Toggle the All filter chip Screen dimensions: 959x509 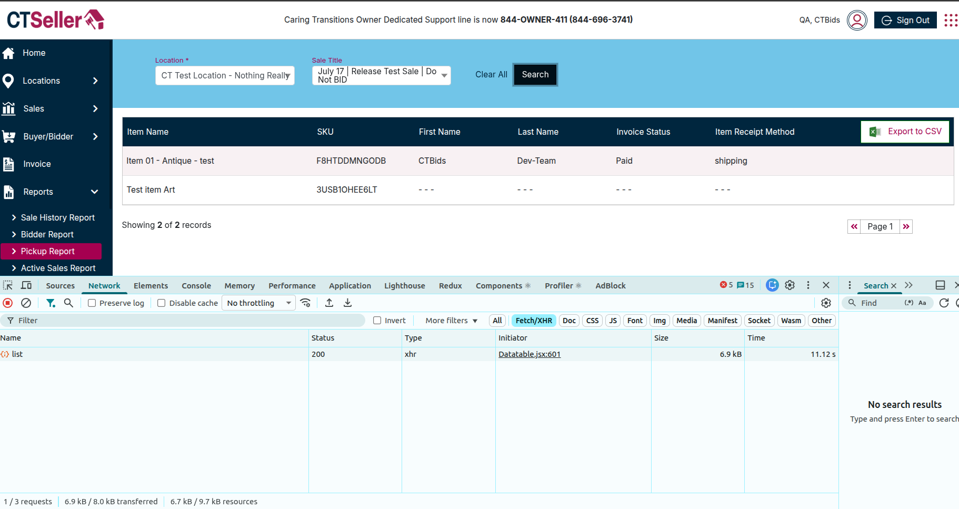497,321
